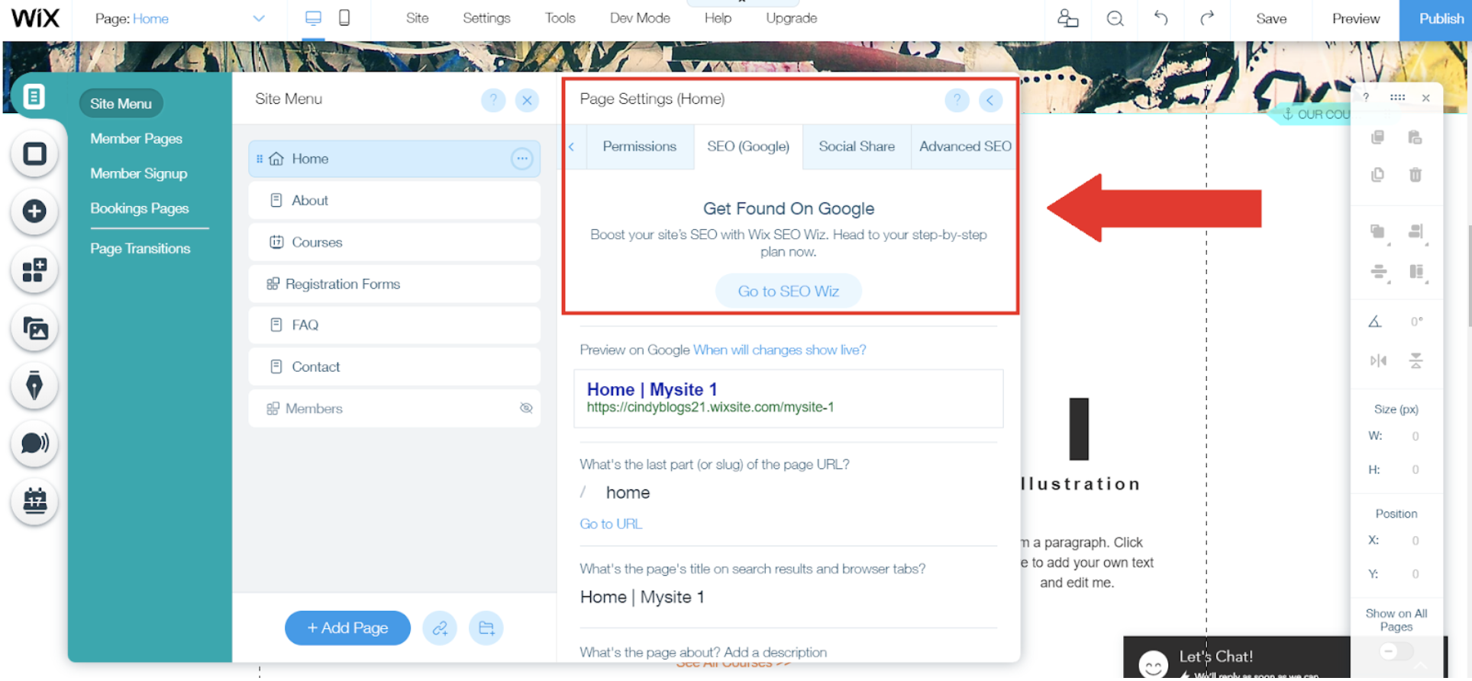Click the Add elements plus icon
The width and height of the screenshot is (1472, 681).
coord(34,211)
